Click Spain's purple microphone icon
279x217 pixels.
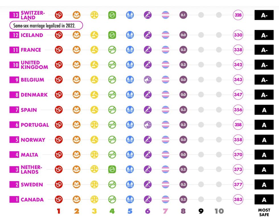click(x=148, y=110)
